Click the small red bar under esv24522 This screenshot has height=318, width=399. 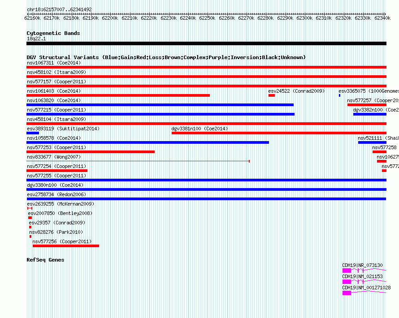pyautogui.click(x=272, y=95)
